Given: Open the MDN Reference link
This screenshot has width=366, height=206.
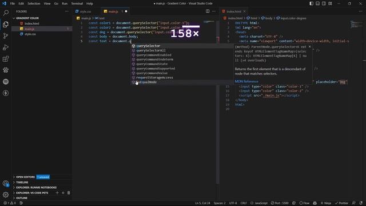Looking at the screenshot, I should [246, 81].
